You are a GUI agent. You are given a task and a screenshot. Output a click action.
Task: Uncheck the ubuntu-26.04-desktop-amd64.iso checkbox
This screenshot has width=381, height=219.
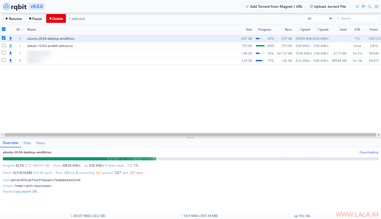tap(4, 38)
